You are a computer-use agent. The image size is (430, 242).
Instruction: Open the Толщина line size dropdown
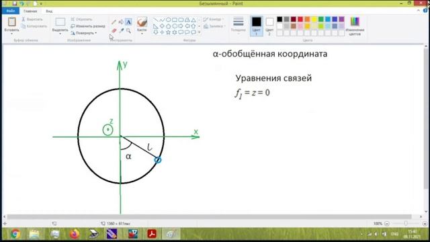click(239, 26)
